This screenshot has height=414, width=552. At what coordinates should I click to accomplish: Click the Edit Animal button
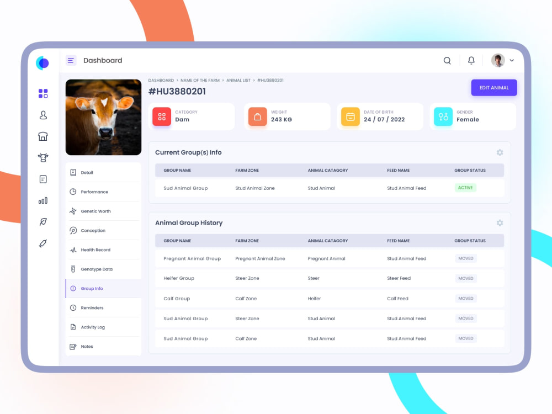pos(494,88)
